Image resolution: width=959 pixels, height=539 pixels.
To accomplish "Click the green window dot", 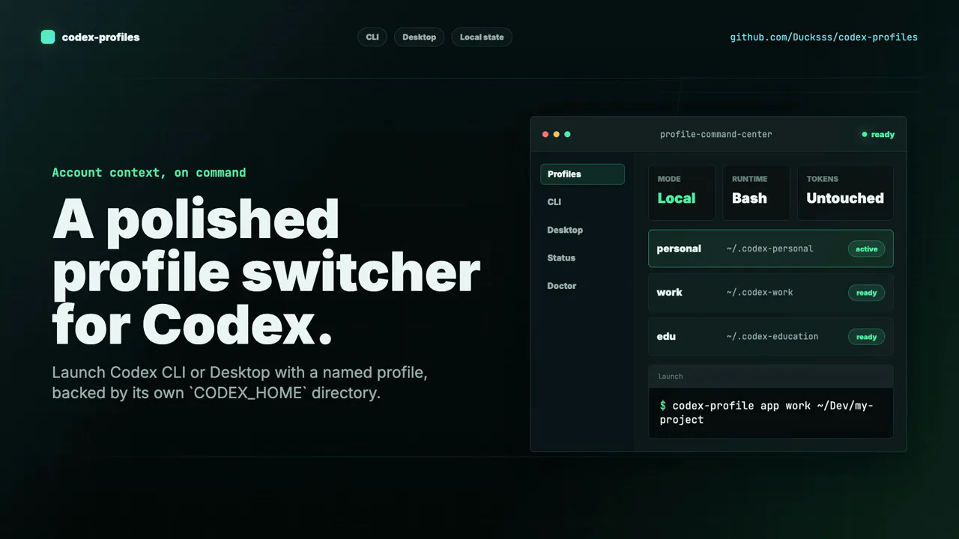I will (567, 135).
